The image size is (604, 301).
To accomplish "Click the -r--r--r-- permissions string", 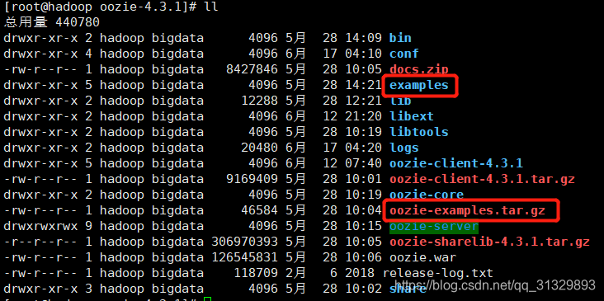I will click(x=40, y=242).
